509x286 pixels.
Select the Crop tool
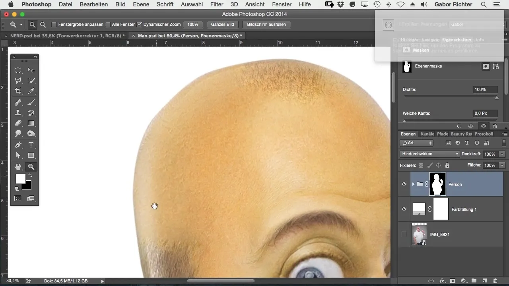click(x=18, y=91)
